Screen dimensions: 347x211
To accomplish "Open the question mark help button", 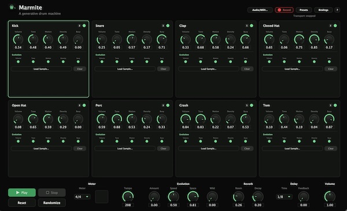I will [337, 10].
